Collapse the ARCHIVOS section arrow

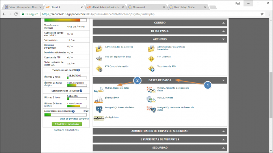tap(223, 39)
